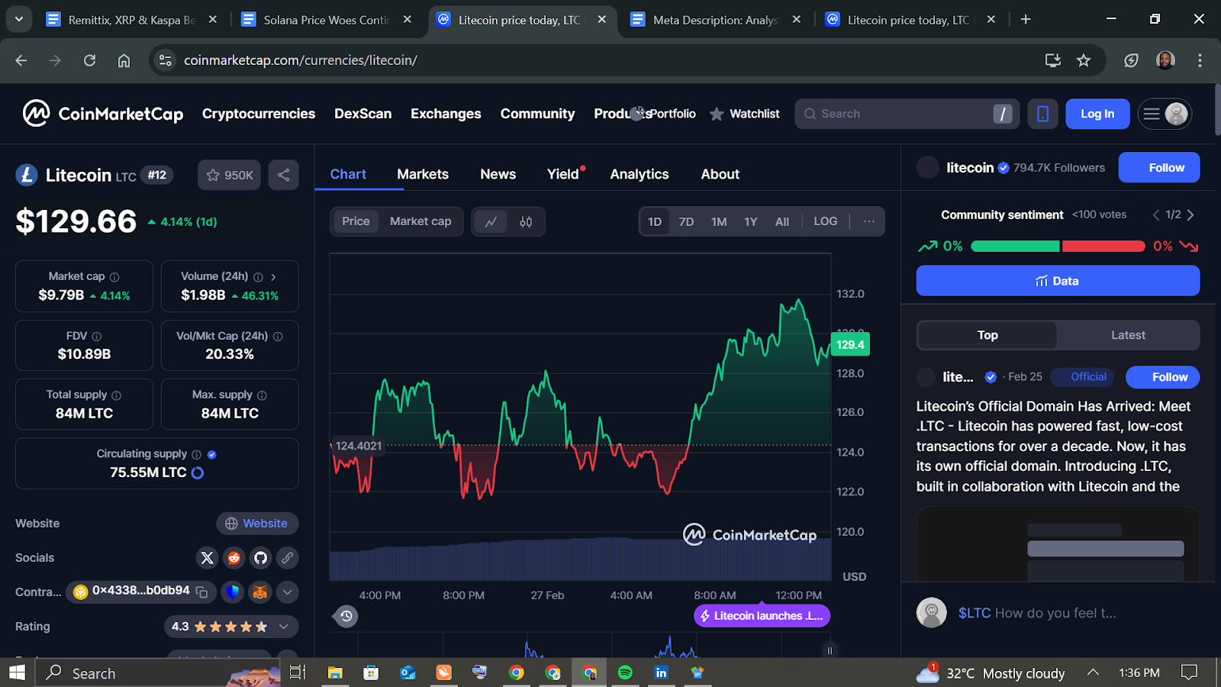Image resolution: width=1221 pixels, height=687 pixels.
Task: Open the chart history clock icon
Action: click(346, 616)
